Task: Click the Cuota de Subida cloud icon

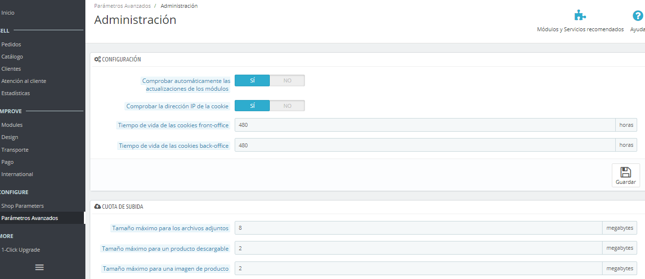Action: click(x=98, y=207)
